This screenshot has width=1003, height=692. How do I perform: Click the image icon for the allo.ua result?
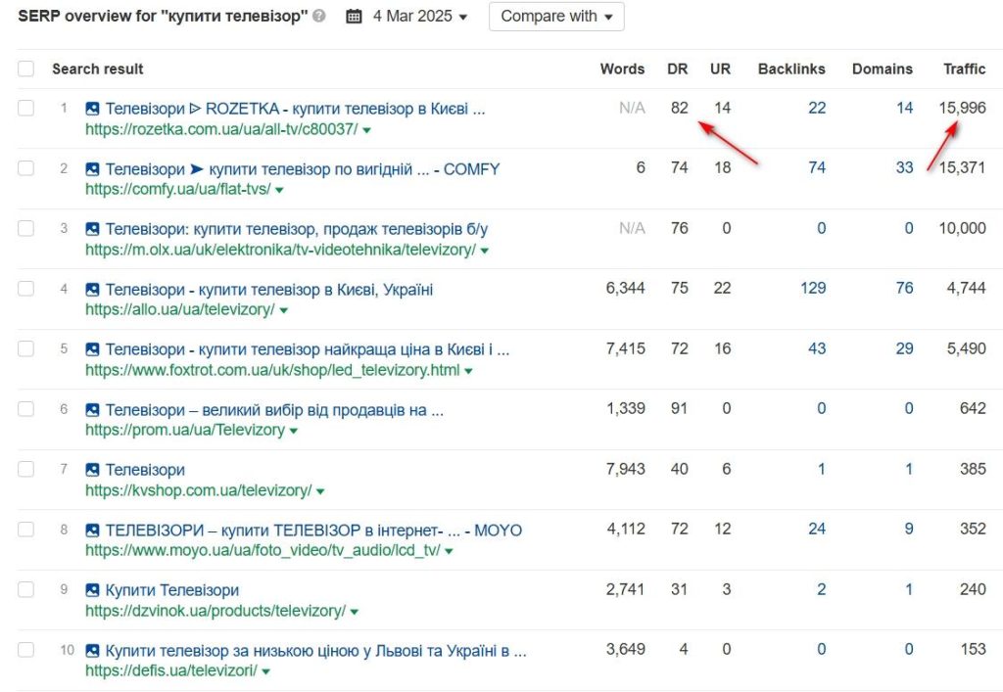[92, 290]
